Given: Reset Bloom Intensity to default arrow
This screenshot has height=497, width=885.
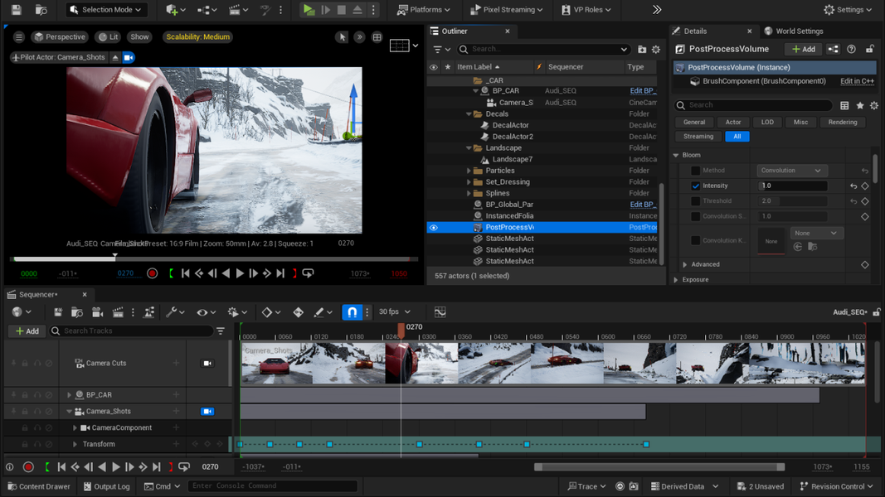Looking at the screenshot, I should click(x=853, y=186).
